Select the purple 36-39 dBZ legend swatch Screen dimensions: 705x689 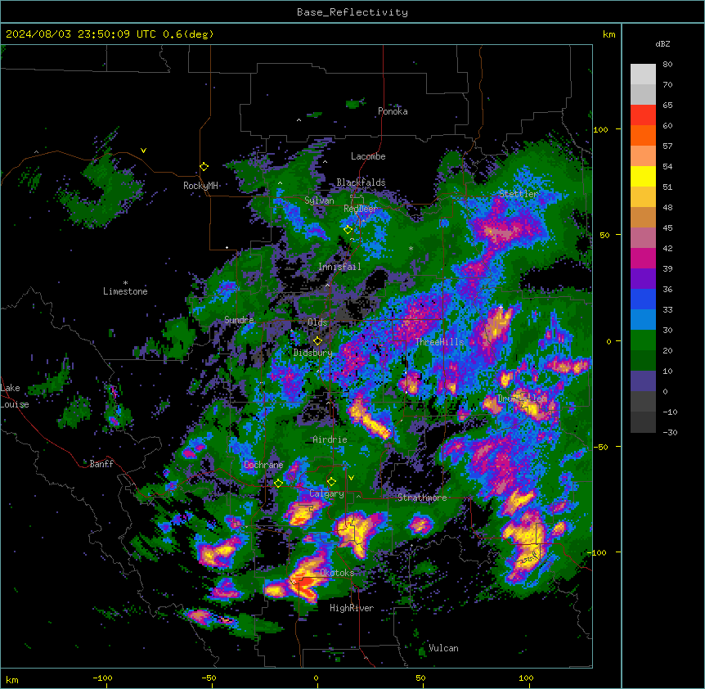pos(643,278)
